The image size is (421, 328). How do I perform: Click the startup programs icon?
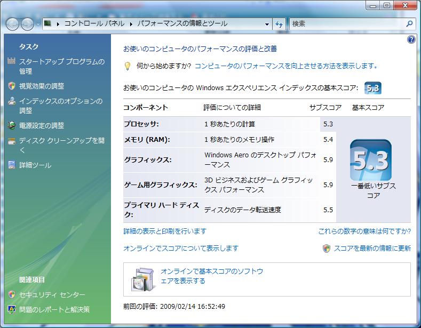coord(11,61)
